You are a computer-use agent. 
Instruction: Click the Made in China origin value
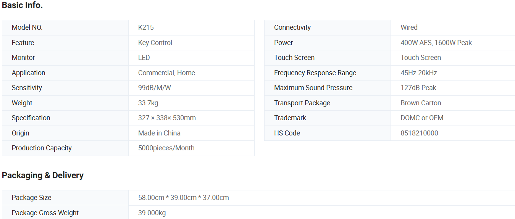[x=159, y=133]
